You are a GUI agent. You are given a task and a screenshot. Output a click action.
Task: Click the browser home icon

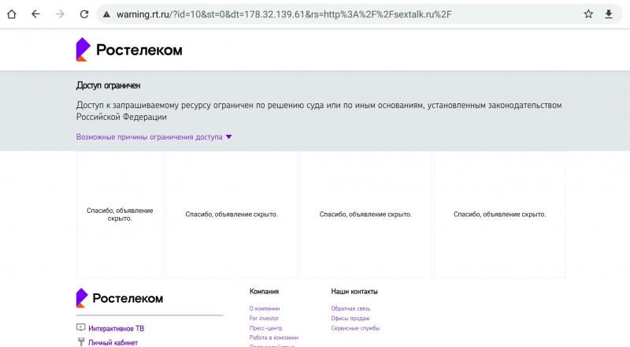coord(12,14)
